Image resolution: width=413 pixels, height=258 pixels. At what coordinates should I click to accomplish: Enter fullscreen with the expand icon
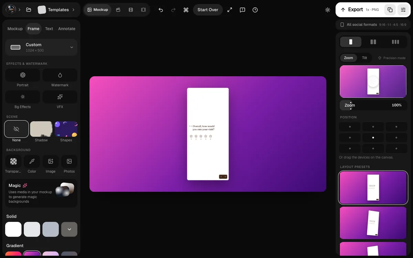pyautogui.click(x=230, y=10)
